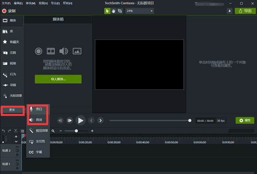Undo the last action on timeline toolbar
This screenshot has width=257, height=174.
point(3,131)
